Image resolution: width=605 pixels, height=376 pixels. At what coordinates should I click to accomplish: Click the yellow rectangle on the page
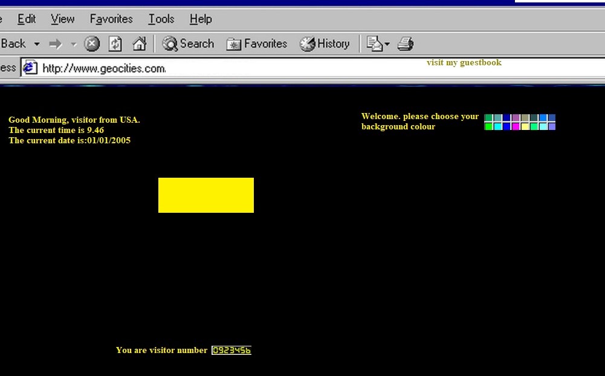coord(206,195)
